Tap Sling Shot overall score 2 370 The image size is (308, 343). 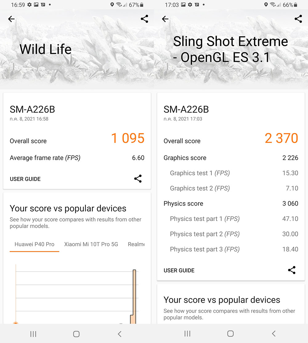click(x=281, y=138)
